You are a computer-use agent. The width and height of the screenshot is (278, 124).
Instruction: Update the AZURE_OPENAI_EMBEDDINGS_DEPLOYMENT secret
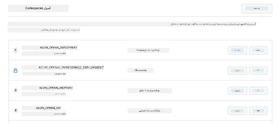tap(237, 71)
